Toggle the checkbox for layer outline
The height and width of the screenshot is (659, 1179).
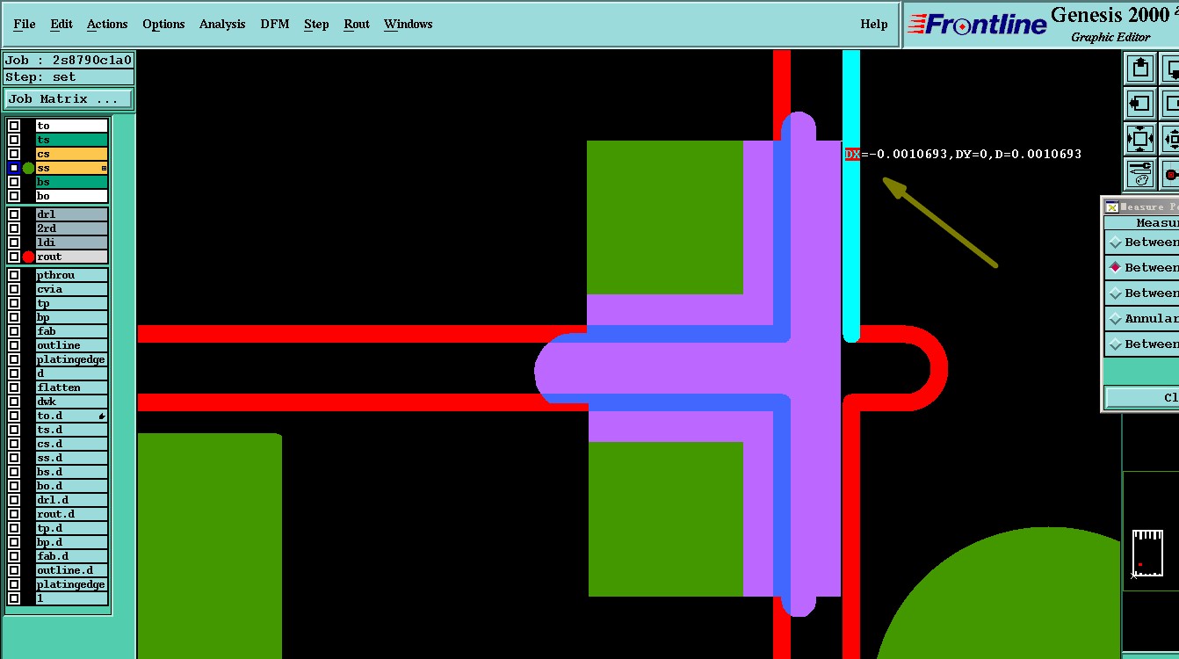click(x=14, y=345)
